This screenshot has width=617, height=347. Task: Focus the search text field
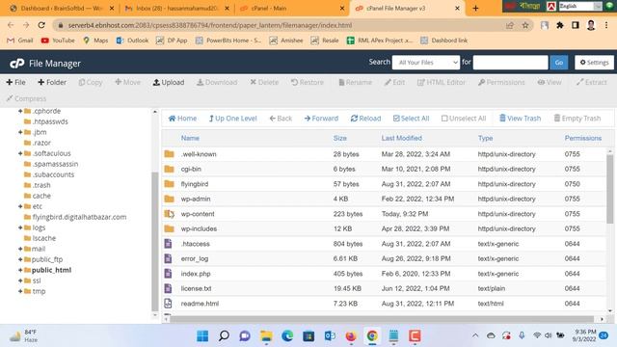[x=510, y=62]
